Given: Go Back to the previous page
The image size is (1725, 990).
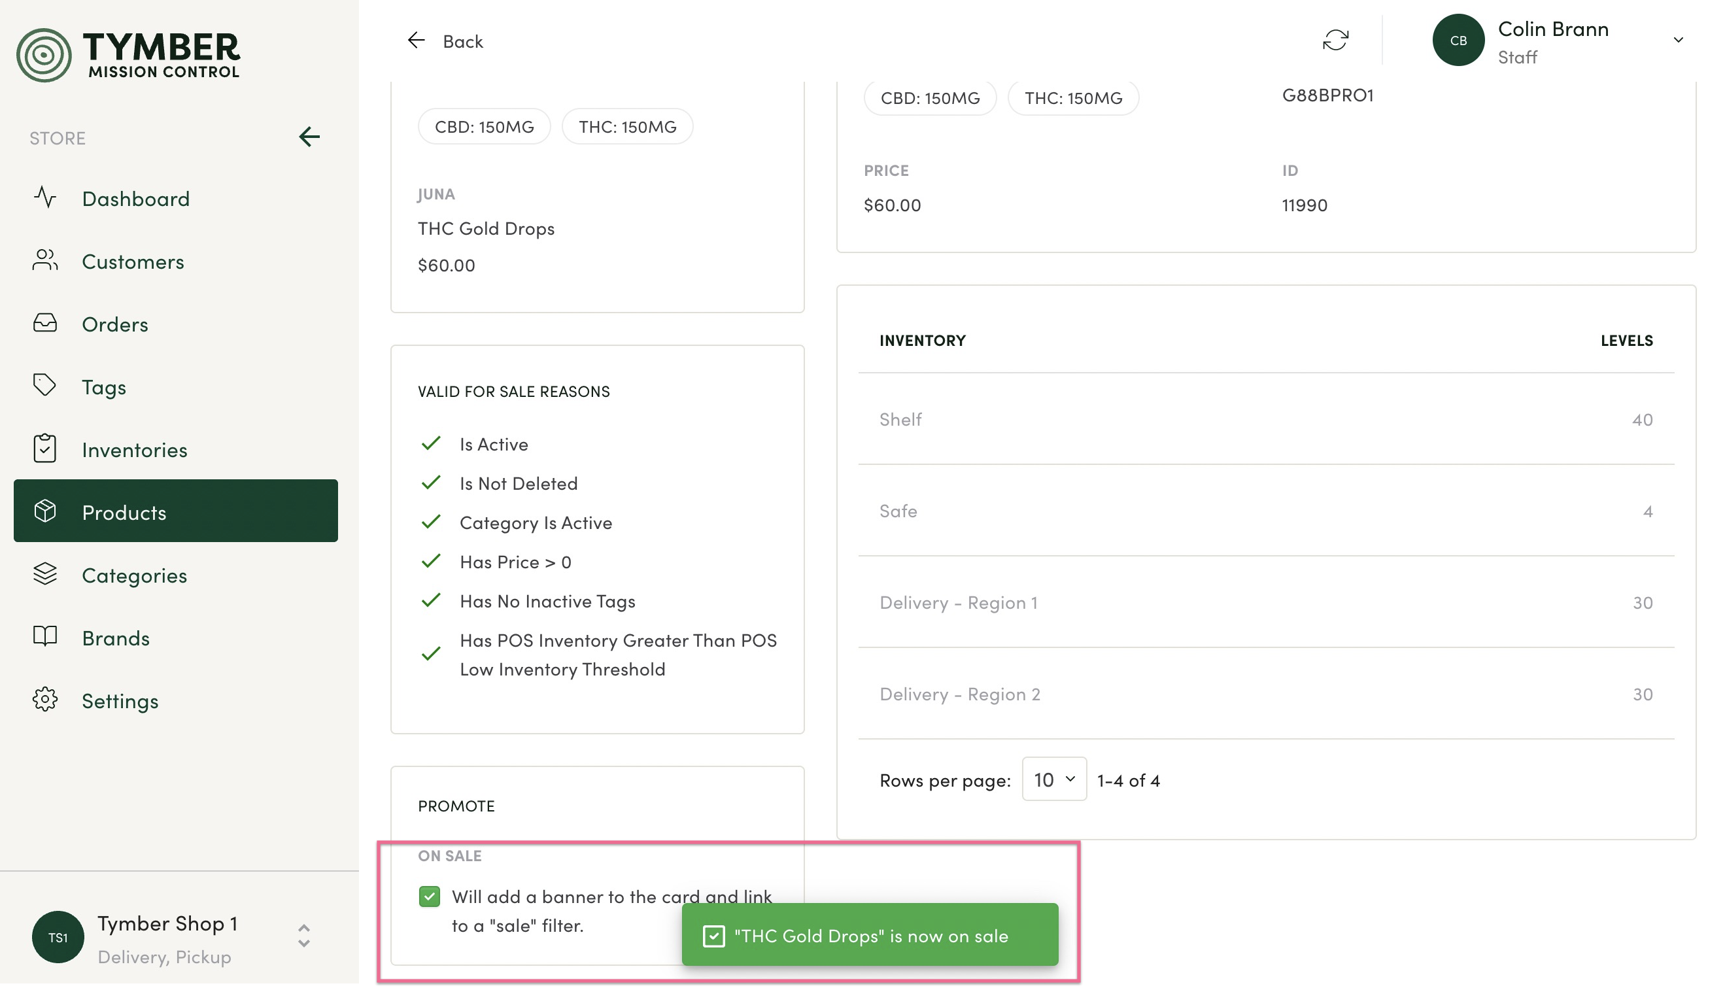Looking at the screenshot, I should click(445, 41).
